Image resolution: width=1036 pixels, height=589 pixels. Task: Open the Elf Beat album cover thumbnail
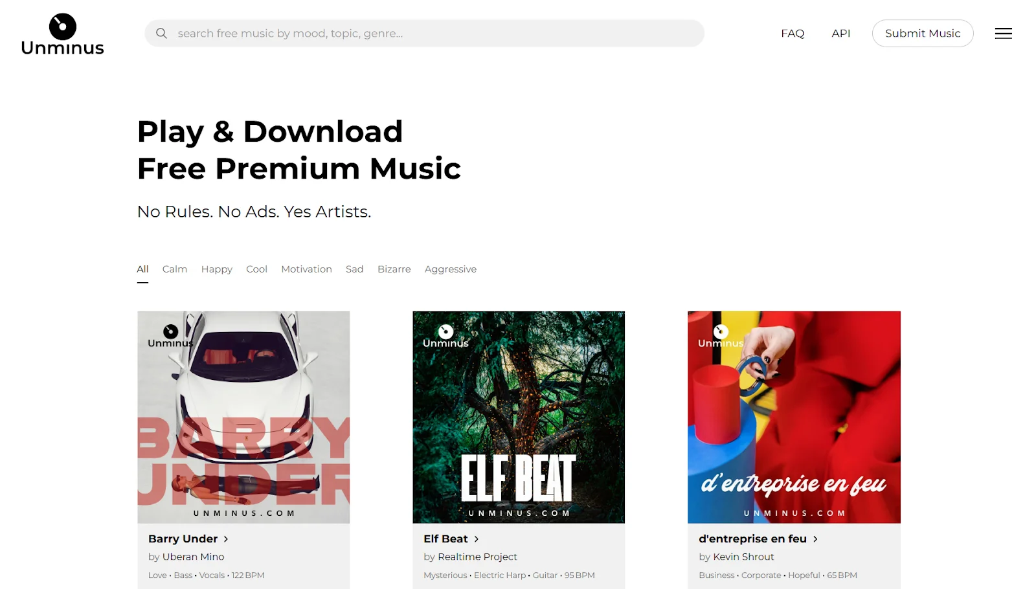click(519, 417)
